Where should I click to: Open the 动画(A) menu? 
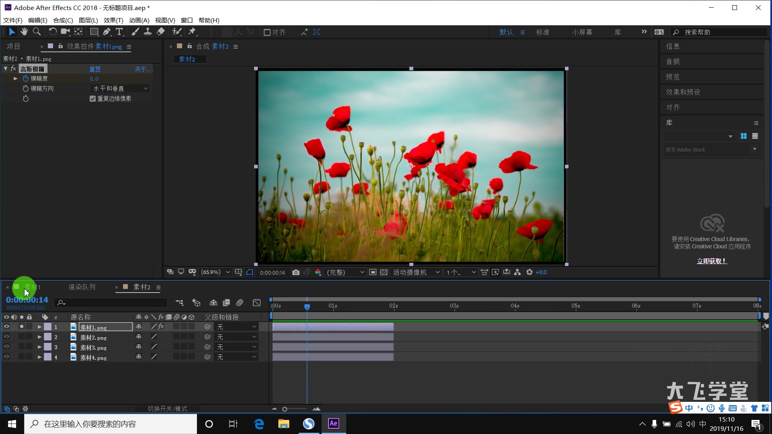(139, 20)
